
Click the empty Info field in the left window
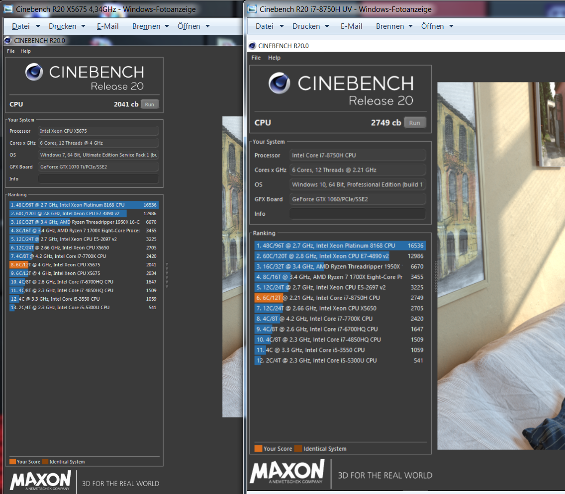coord(98,178)
